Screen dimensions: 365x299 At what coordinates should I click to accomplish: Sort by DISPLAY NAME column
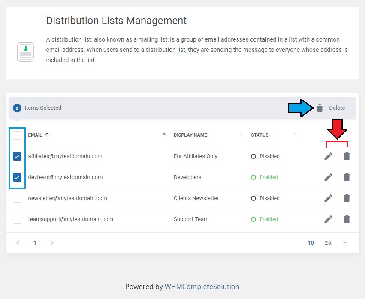pos(190,135)
